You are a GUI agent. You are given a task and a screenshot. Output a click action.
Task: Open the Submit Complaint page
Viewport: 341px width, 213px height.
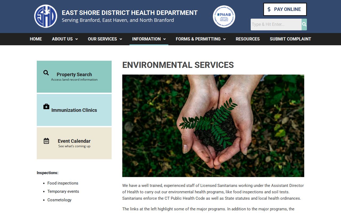290,39
